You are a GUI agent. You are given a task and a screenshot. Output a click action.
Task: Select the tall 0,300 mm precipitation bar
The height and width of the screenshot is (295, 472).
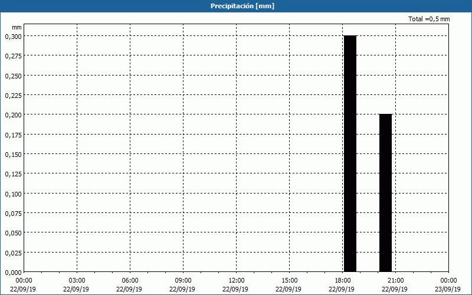pos(350,154)
